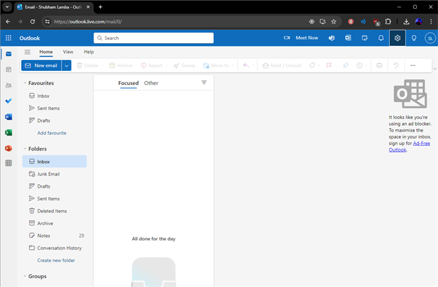Image resolution: width=438 pixels, height=287 pixels.
Task: Open the PowerPoint app in sidebar
Action: 8,148
